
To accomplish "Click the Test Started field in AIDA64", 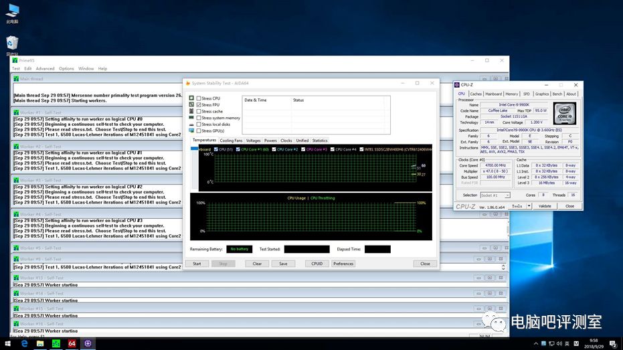I will 306,249.
